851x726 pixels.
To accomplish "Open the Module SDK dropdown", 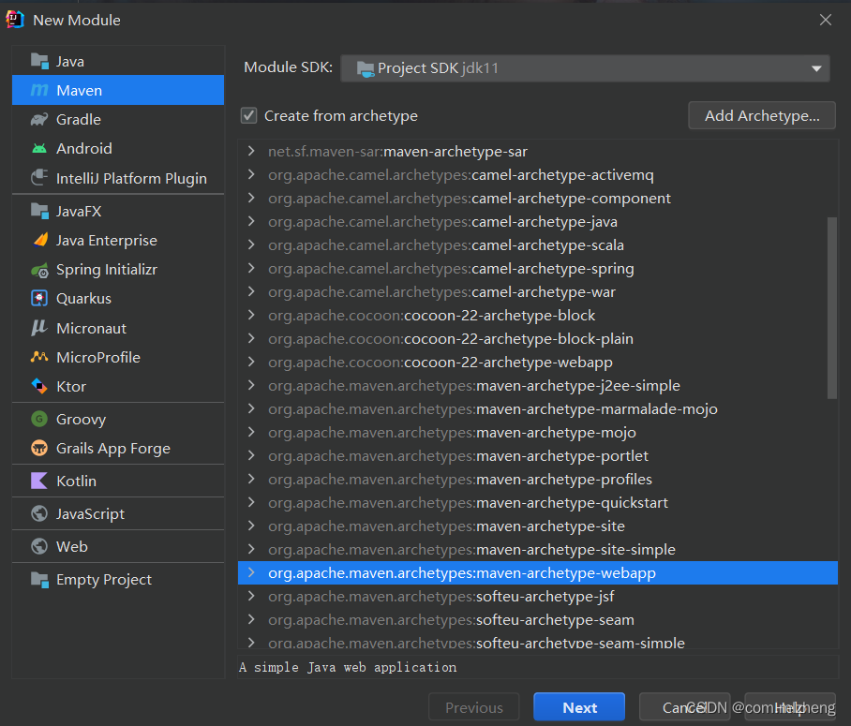I will (814, 67).
